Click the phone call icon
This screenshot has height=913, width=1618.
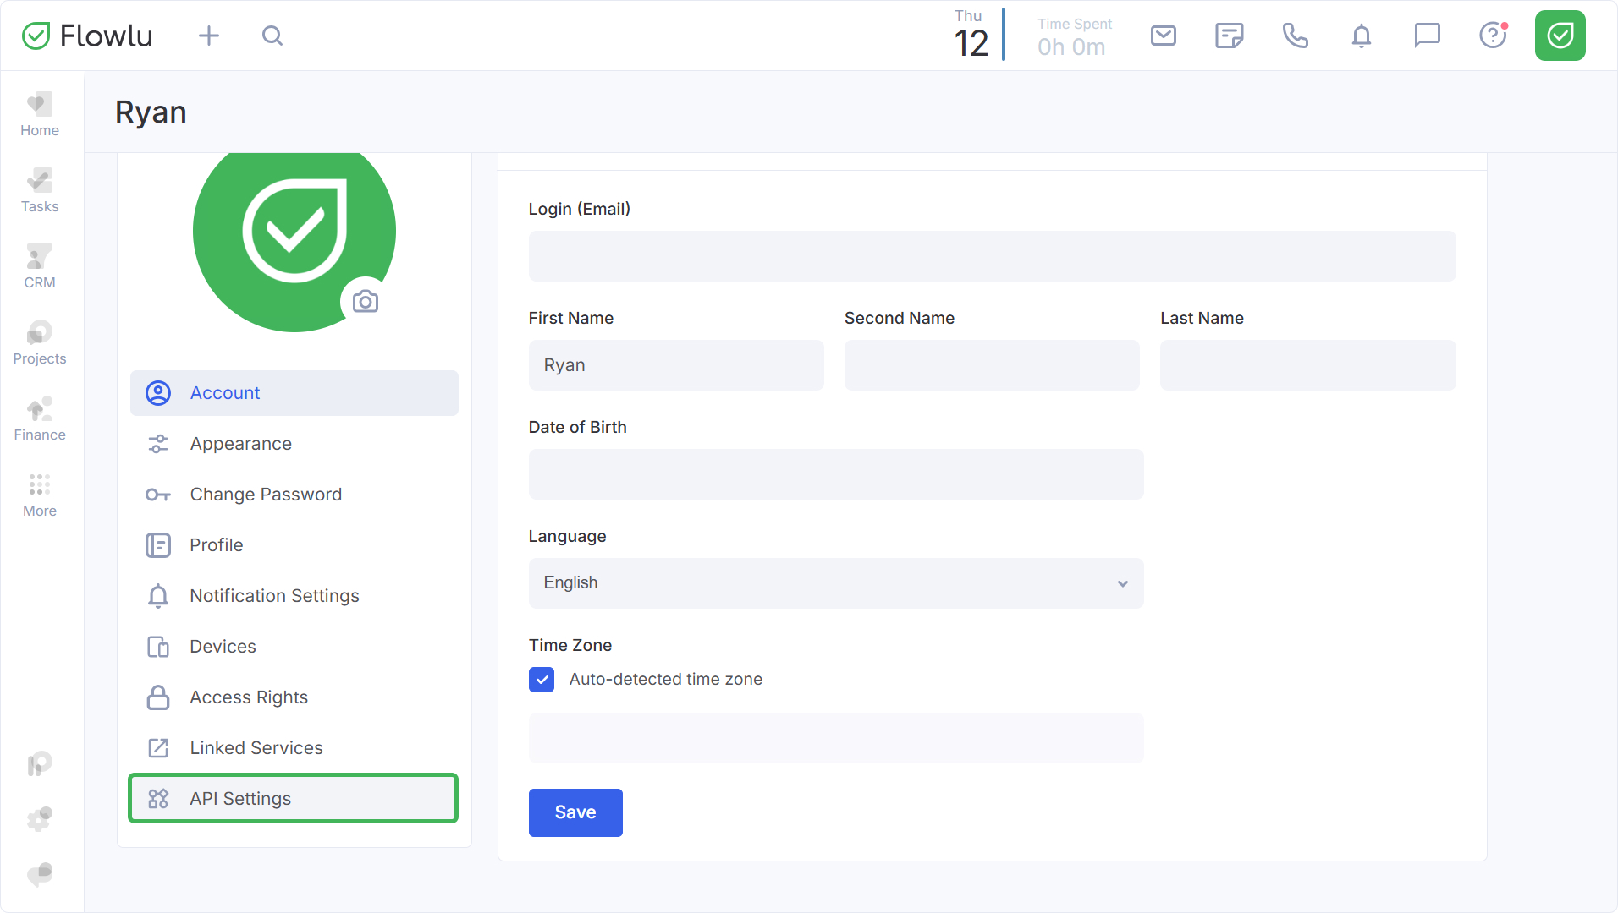tap(1295, 36)
